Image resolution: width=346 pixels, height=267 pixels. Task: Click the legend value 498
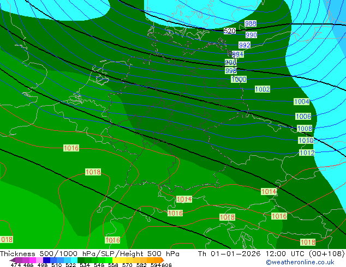[x=43, y=265]
